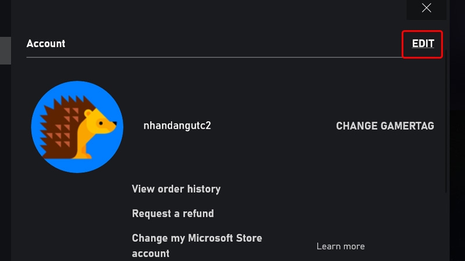Edit account via red-outlined EDIT text
This screenshot has width=465, height=261.
coord(423,44)
